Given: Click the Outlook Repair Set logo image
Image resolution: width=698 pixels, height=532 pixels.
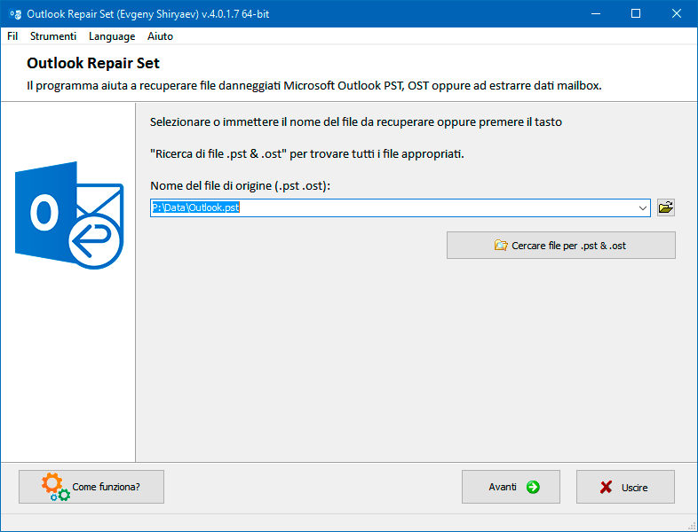Looking at the screenshot, I should 69,215.
